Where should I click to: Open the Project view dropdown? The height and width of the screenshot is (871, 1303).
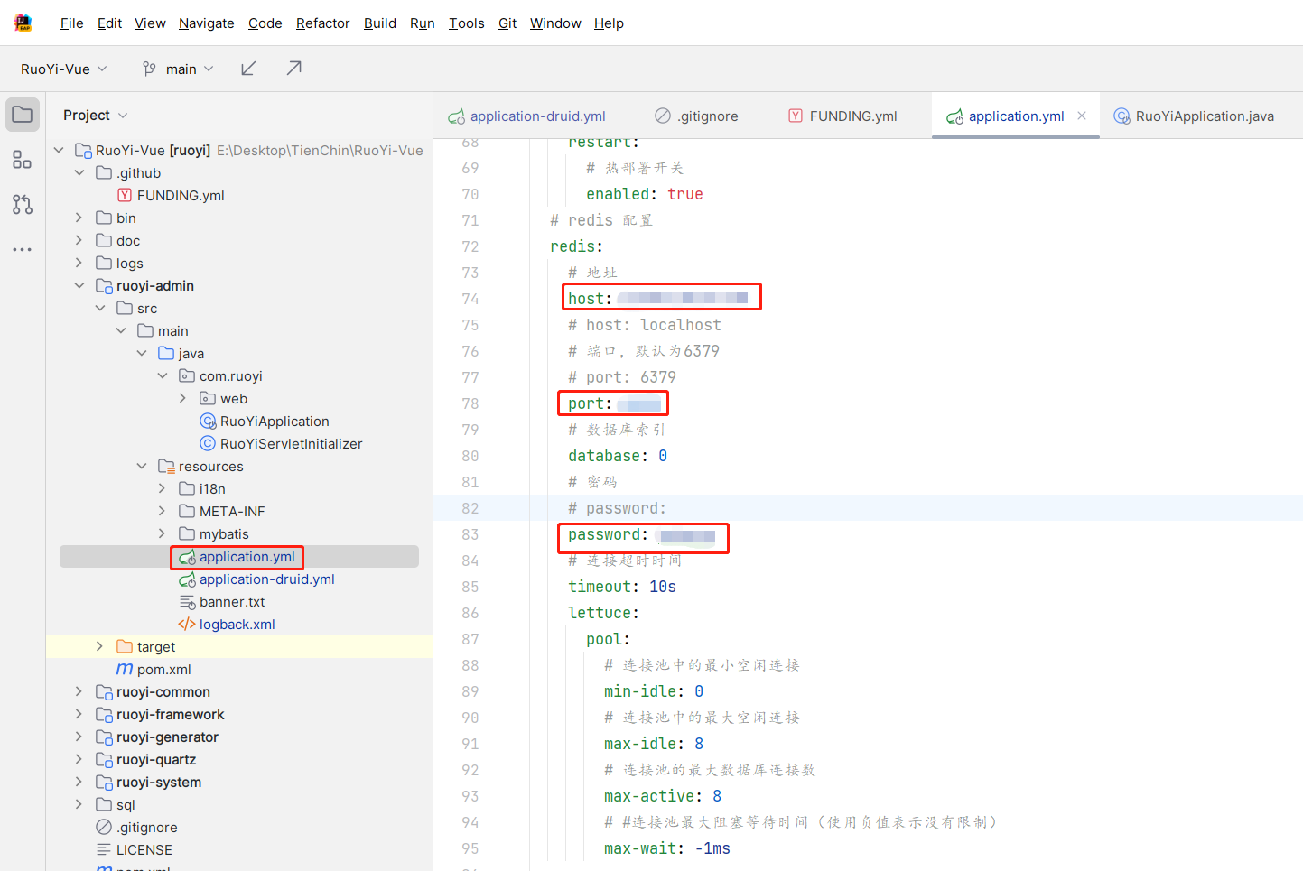[x=96, y=115]
